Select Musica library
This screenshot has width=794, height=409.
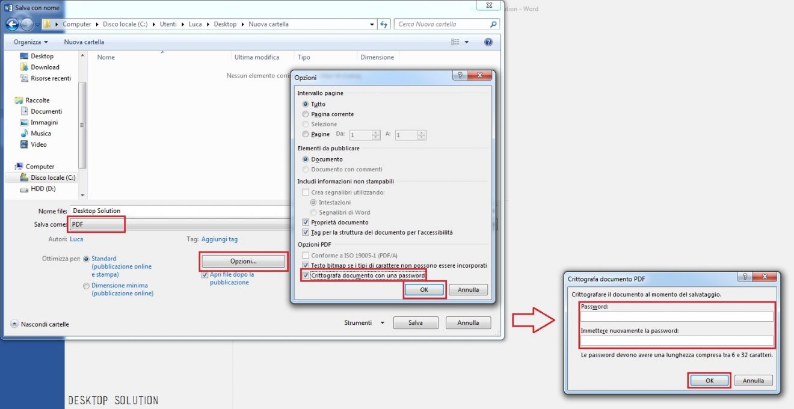pyautogui.click(x=41, y=134)
